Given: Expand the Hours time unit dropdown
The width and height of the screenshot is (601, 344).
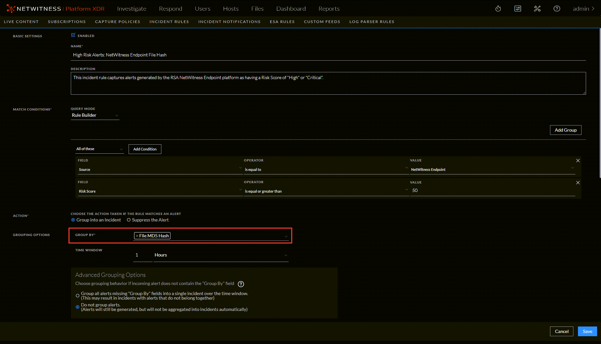Looking at the screenshot, I should 221,255.
